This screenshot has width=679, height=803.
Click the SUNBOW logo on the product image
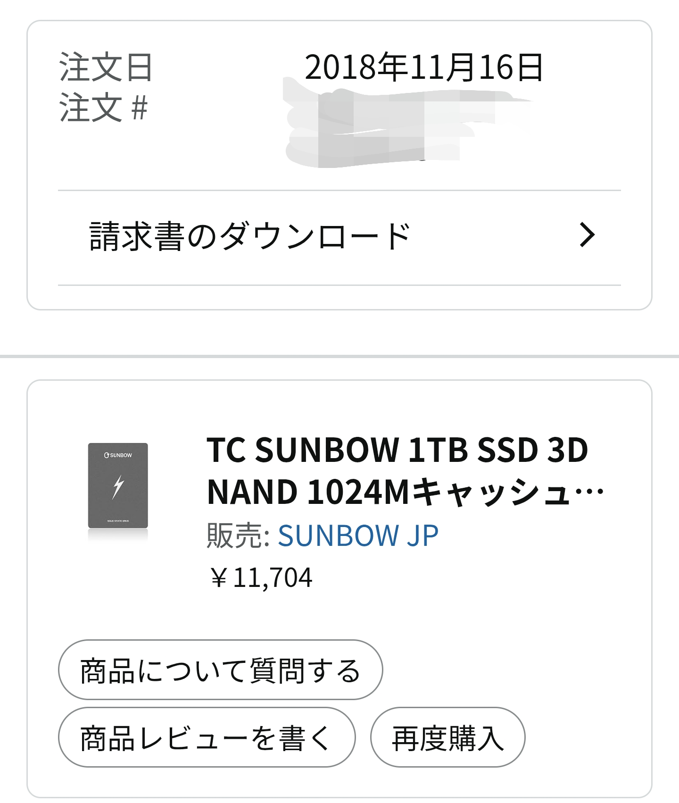click(x=118, y=455)
